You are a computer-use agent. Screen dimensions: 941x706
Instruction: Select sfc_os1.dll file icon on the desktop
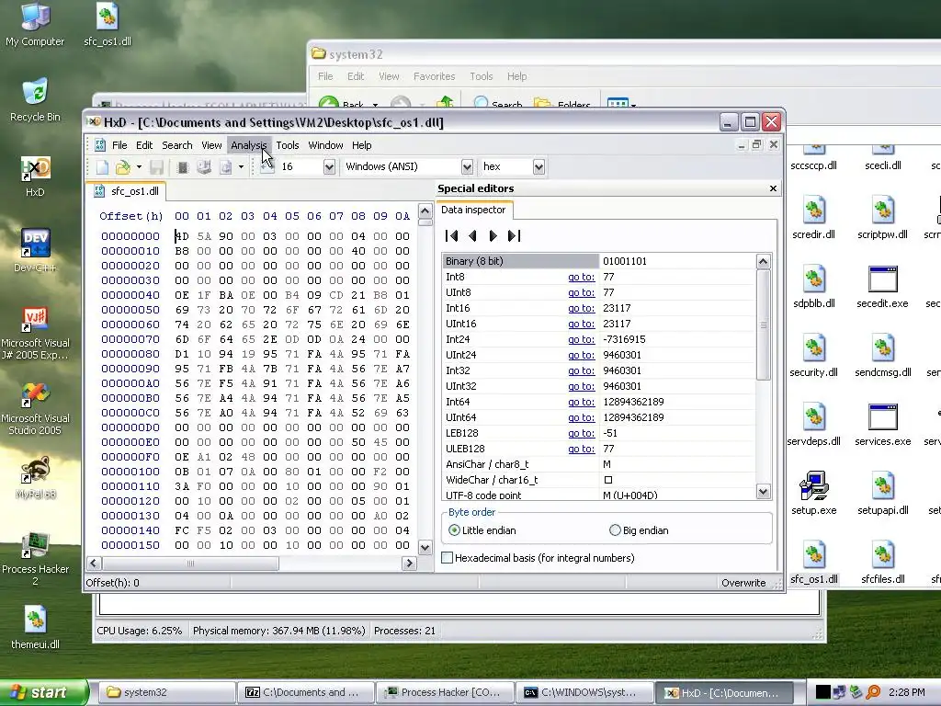(x=108, y=25)
